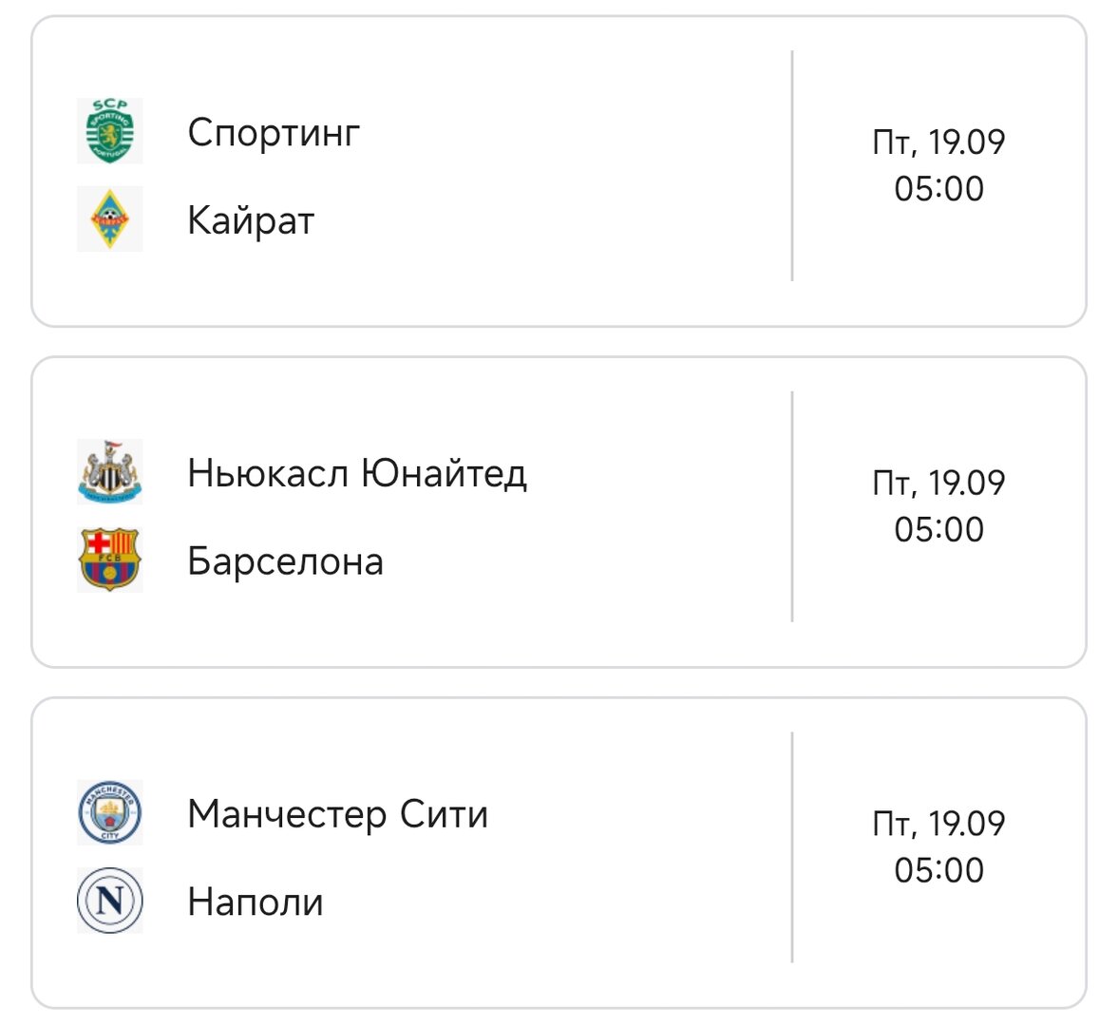
Task: Open the Наполи team name
Action: click(x=256, y=902)
